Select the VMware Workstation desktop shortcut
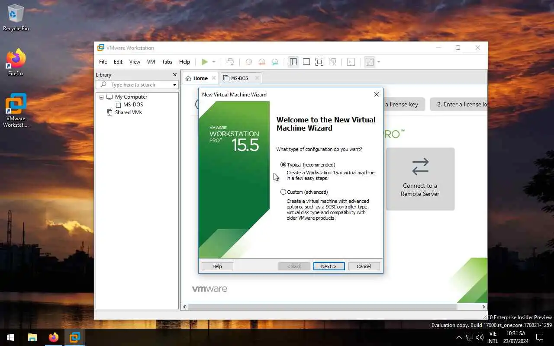The image size is (554, 346). [16, 110]
